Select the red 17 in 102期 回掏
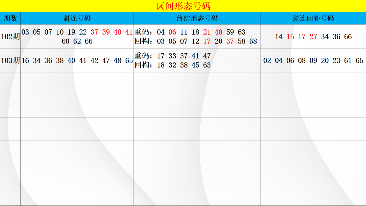 pos(207,41)
